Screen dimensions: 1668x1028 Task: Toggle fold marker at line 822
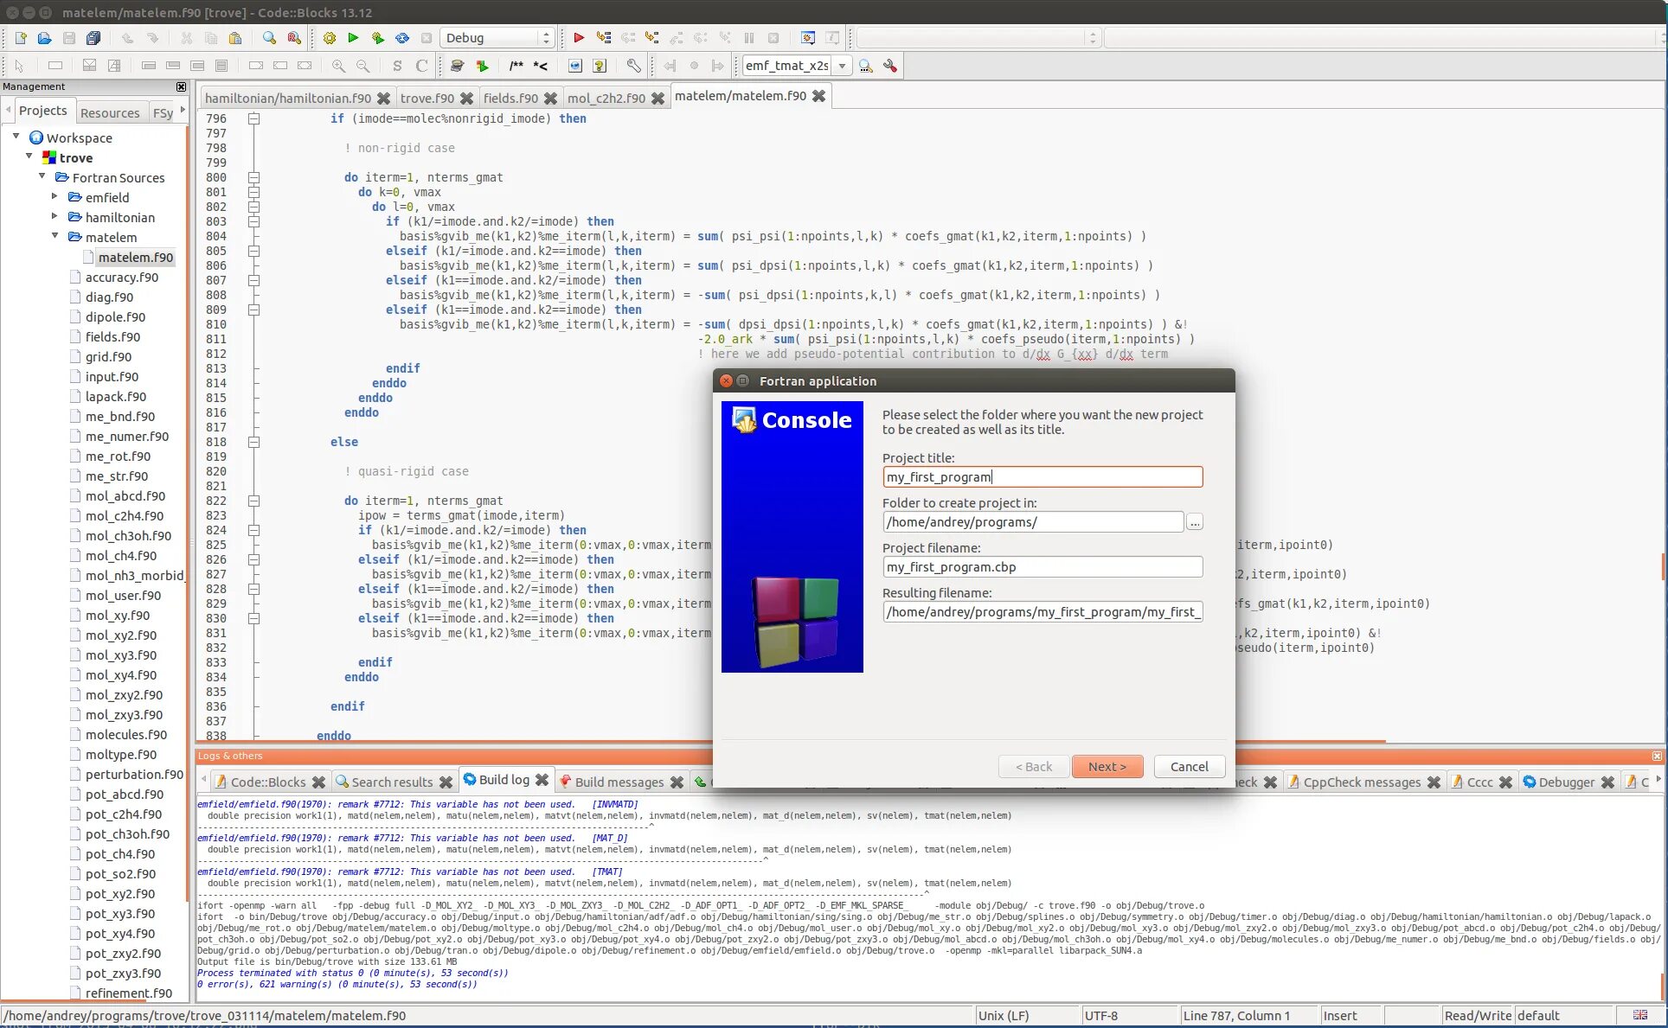254,501
